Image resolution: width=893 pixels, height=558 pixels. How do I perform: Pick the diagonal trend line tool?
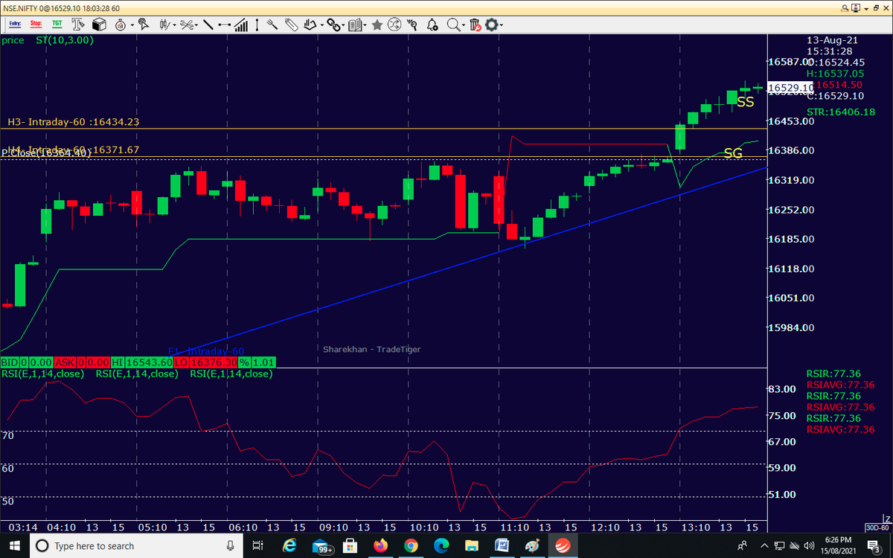pyautogui.click(x=208, y=25)
